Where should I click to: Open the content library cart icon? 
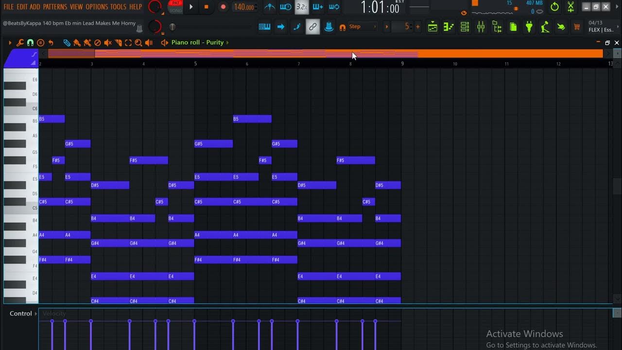[577, 27]
